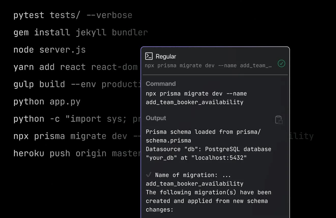Select the gem install jekyll bundler command
This screenshot has height=218, width=336.
(x=80, y=33)
